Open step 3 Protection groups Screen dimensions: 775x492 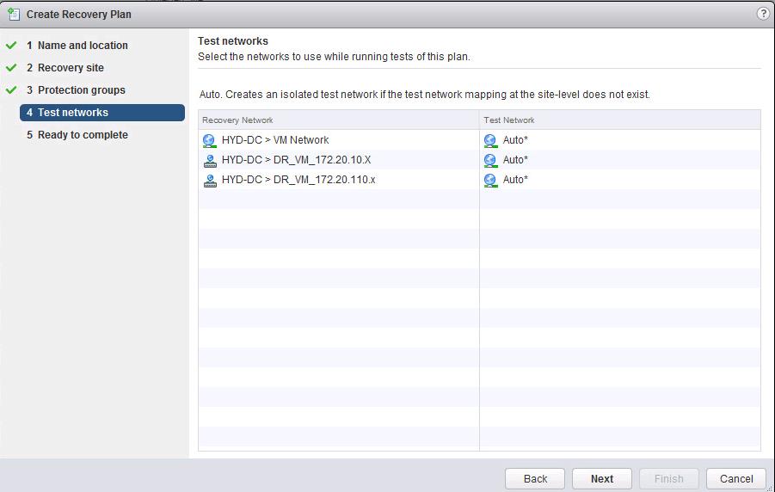tap(76, 90)
